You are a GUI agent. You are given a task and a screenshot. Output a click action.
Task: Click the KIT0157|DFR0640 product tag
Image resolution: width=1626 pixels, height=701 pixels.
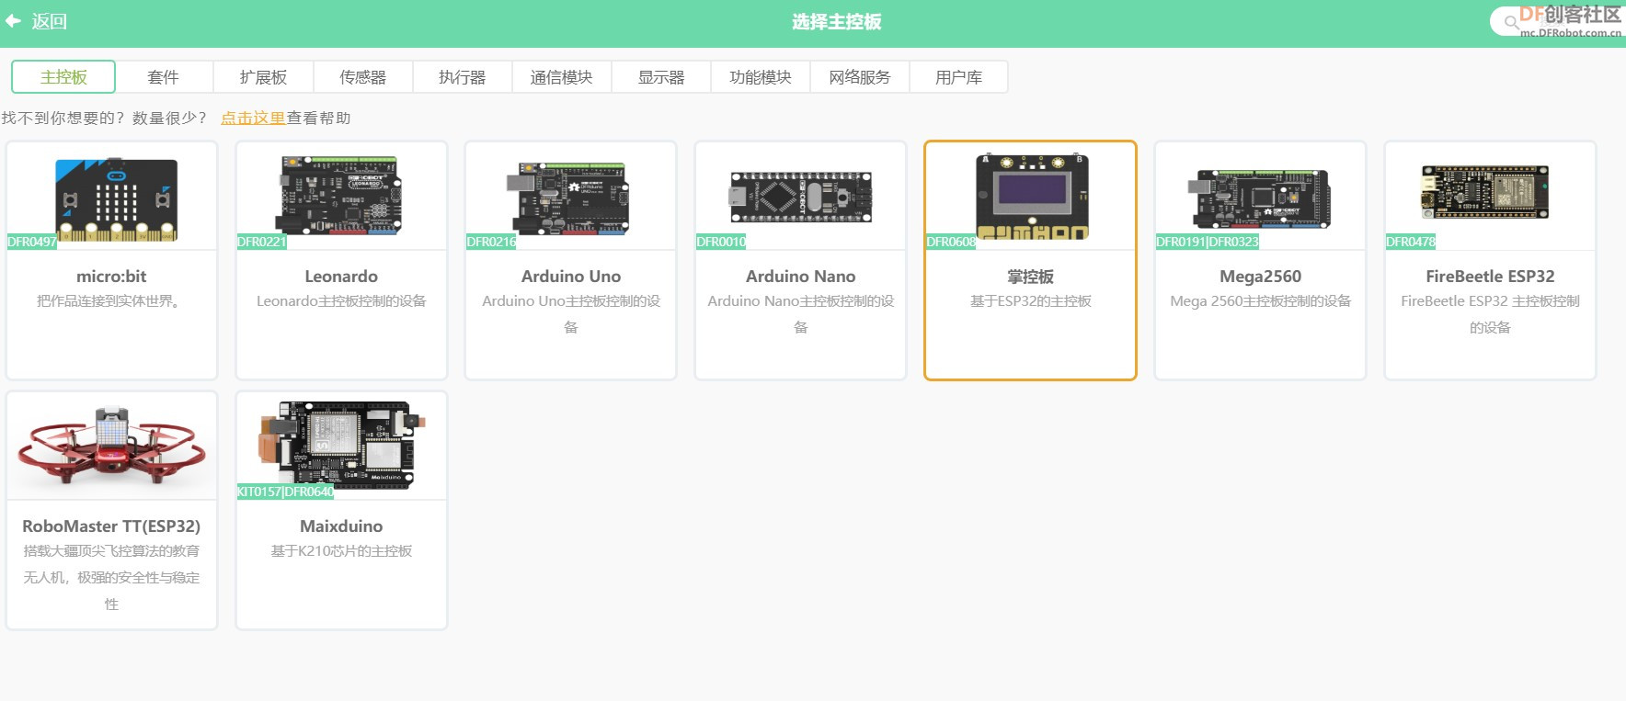[285, 492]
